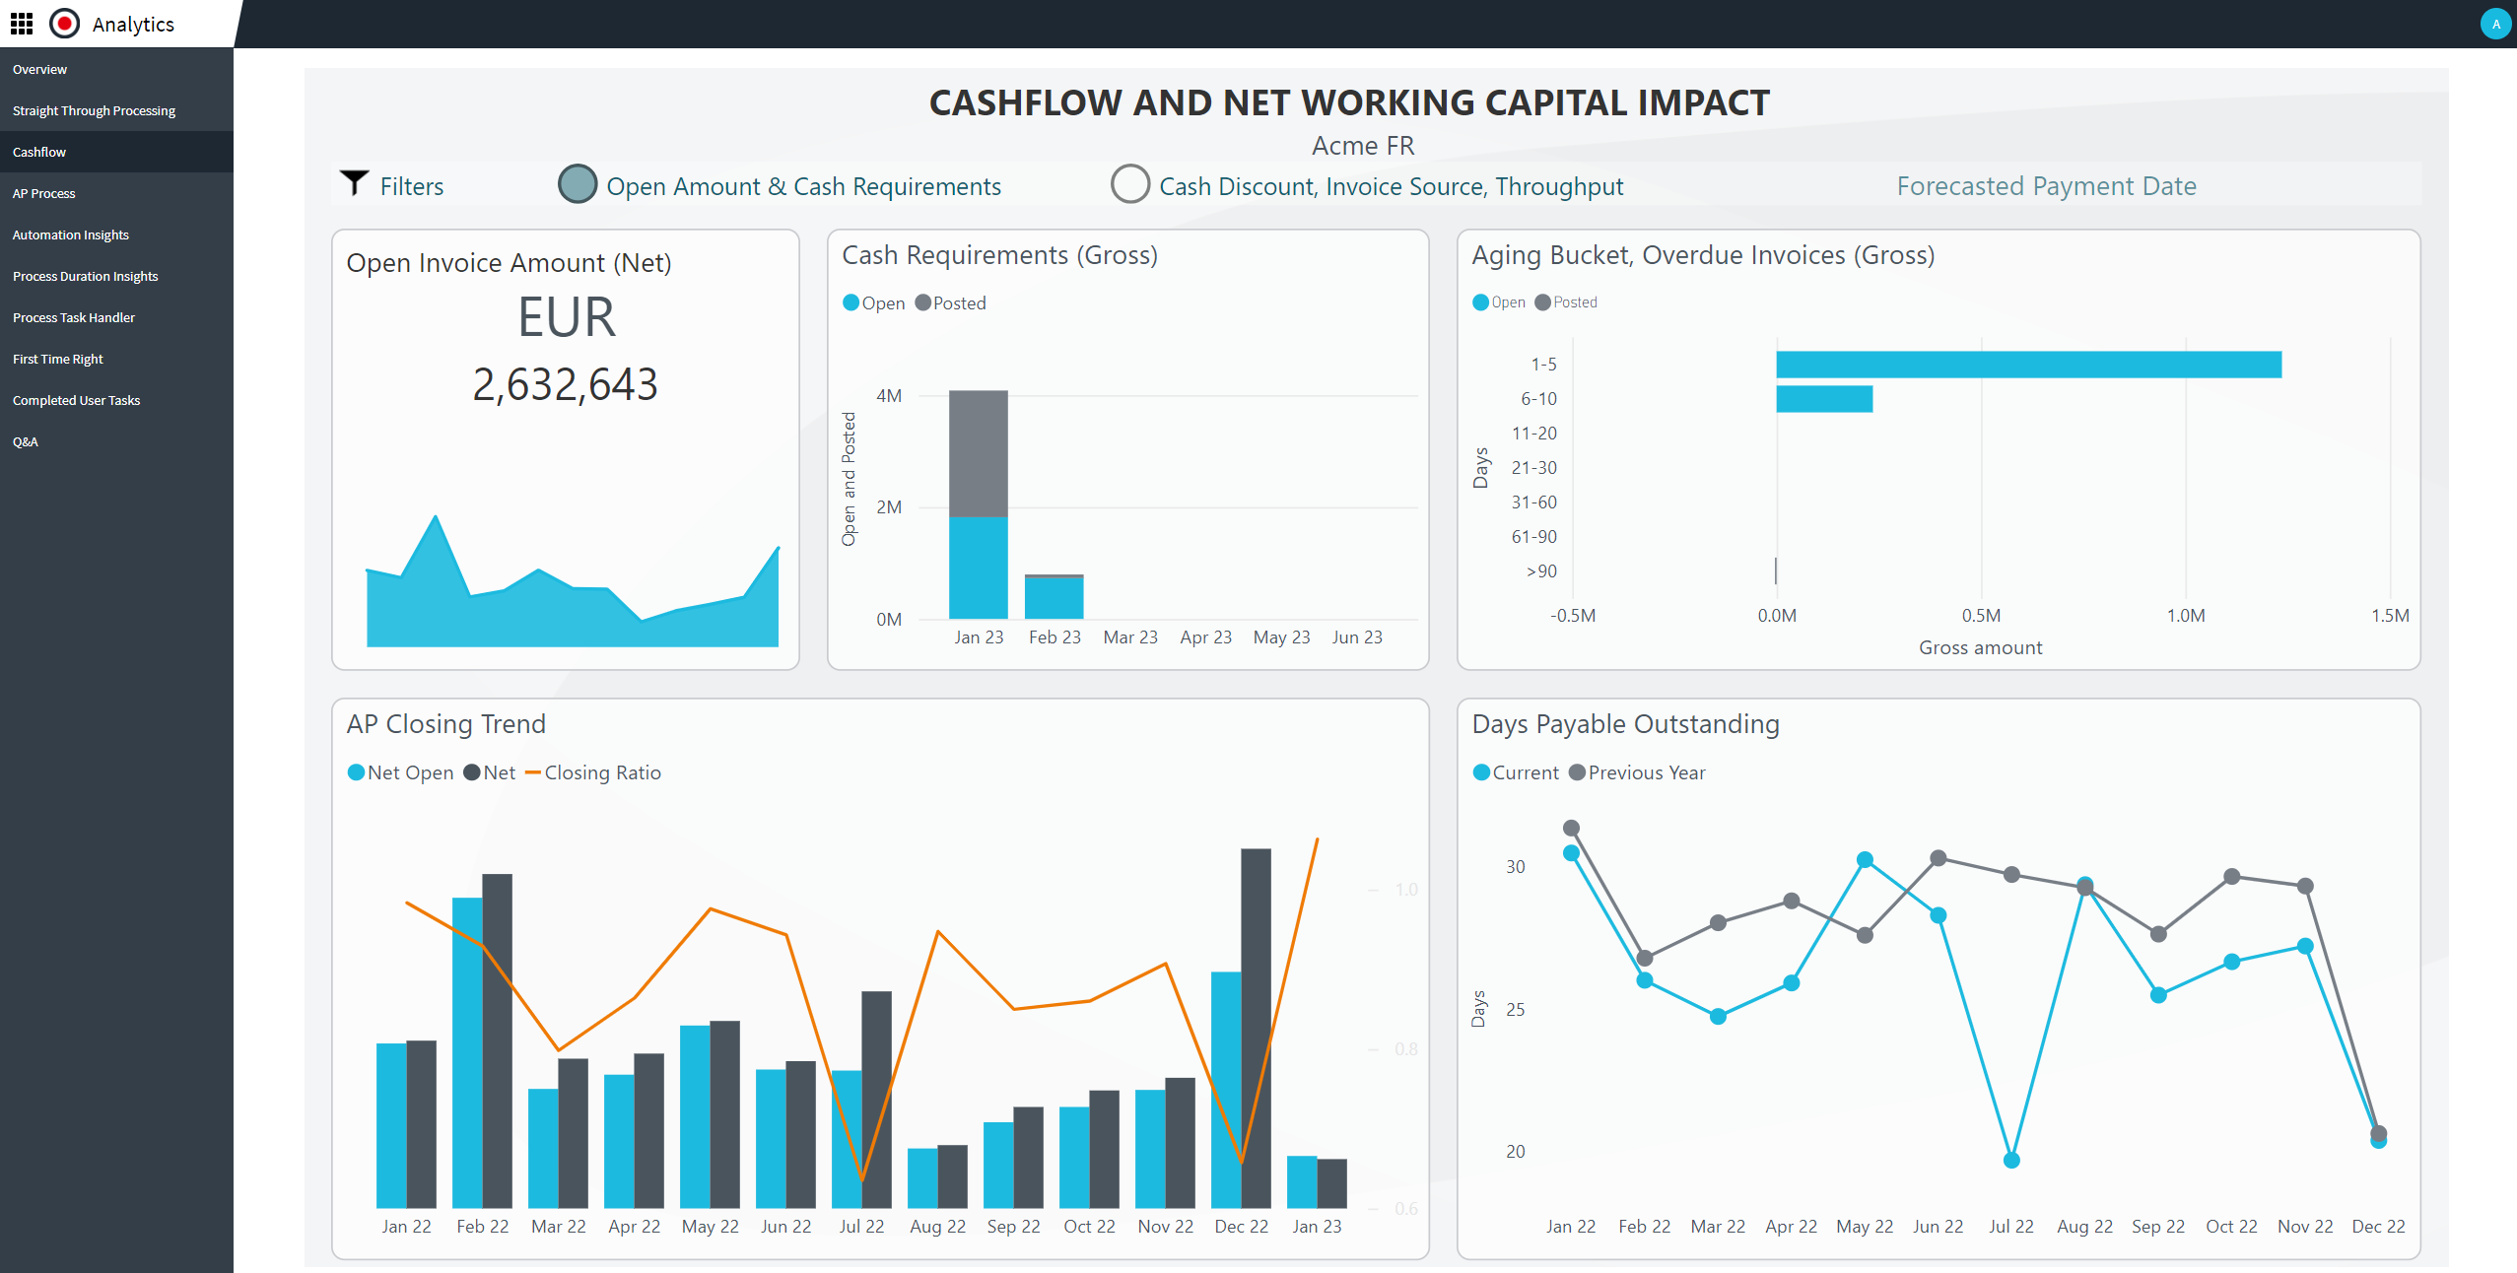Open the Q&A section

pyautogui.click(x=25, y=441)
